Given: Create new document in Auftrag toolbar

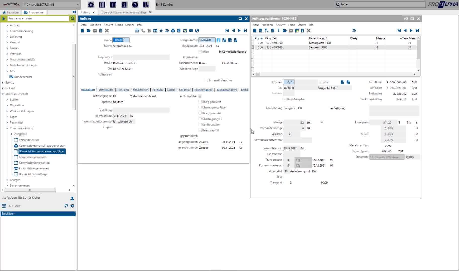Looking at the screenshot, I should click(x=82, y=31).
